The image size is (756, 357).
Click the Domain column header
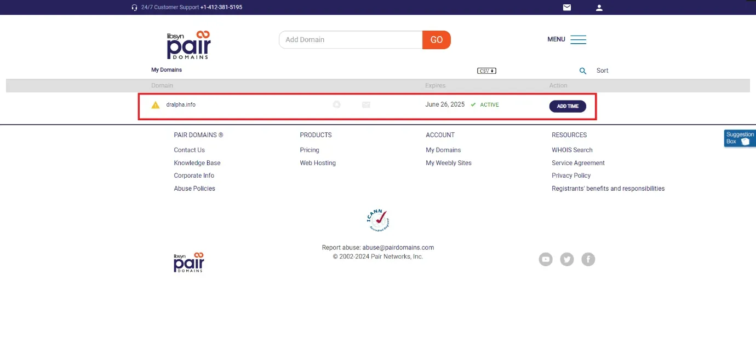[162, 86]
